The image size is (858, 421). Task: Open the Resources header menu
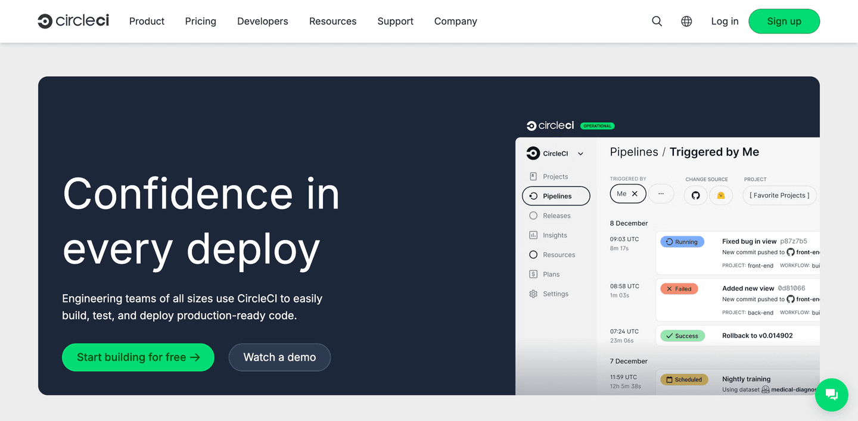tap(332, 21)
